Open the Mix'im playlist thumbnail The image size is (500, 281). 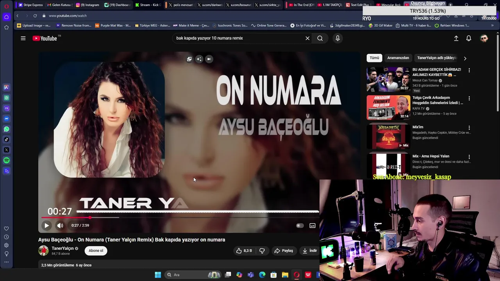(388, 137)
